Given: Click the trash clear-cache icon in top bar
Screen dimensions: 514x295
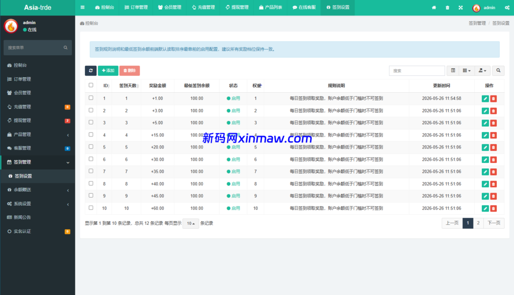Looking at the screenshot, I should pos(447,8).
